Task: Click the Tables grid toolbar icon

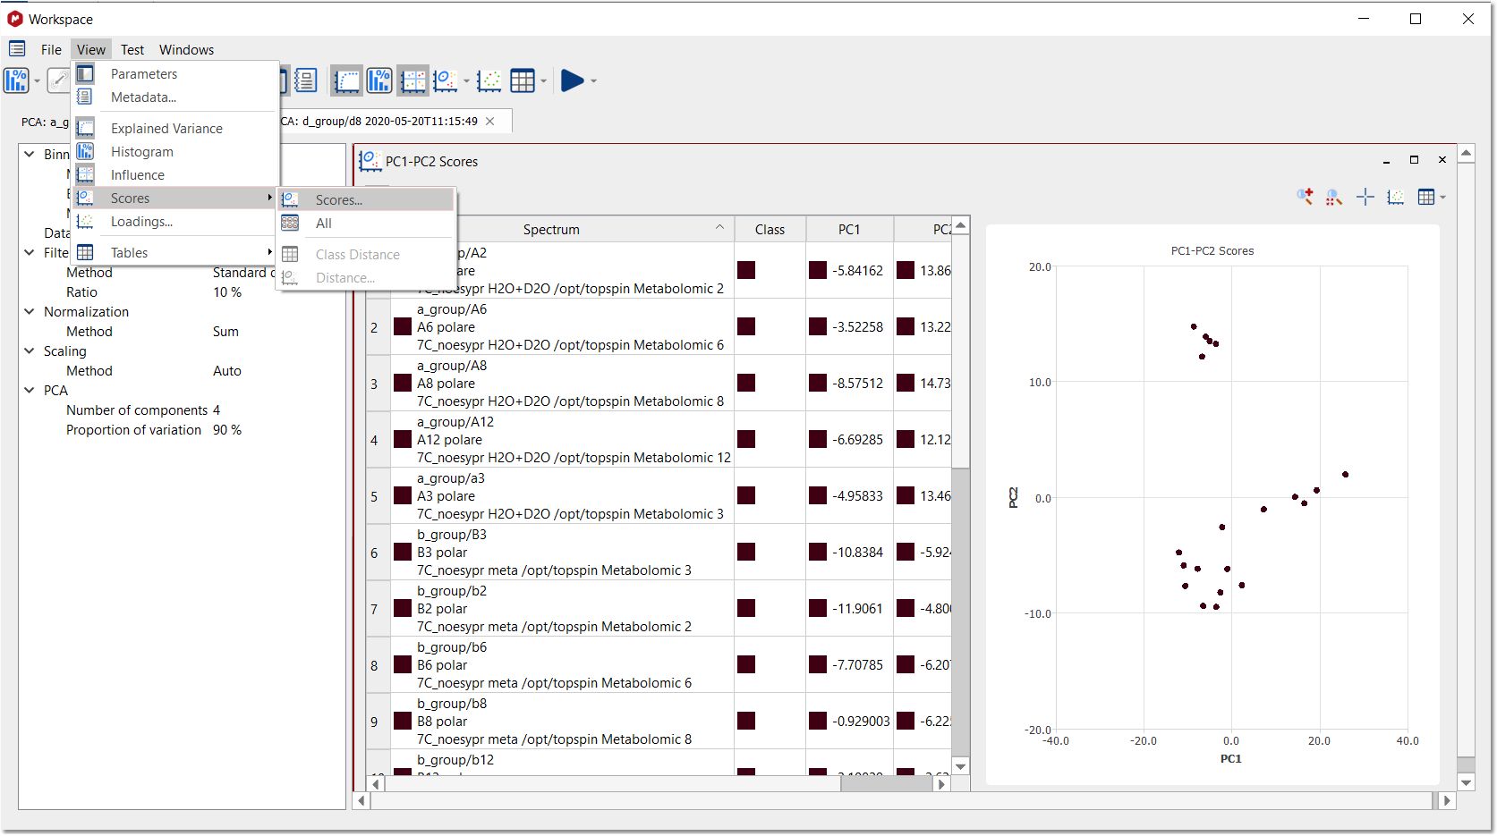Action: pos(523,80)
